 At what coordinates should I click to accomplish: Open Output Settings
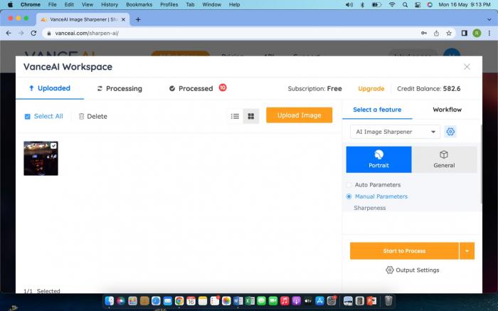point(412,270)
